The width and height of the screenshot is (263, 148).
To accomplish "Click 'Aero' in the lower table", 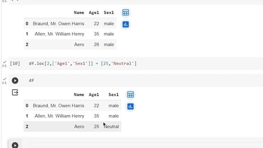I will click(x=79, y=127).
